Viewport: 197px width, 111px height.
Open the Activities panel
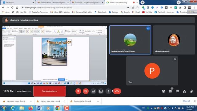click(184, 91)
